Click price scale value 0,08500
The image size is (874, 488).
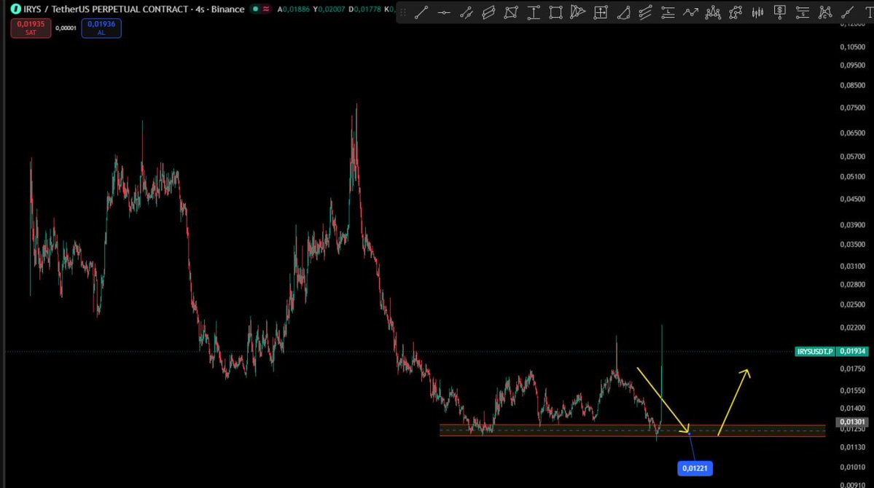click(852, 85)
